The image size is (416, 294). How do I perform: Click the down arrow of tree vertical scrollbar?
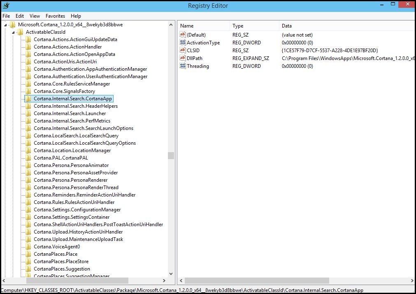point(171,274)
